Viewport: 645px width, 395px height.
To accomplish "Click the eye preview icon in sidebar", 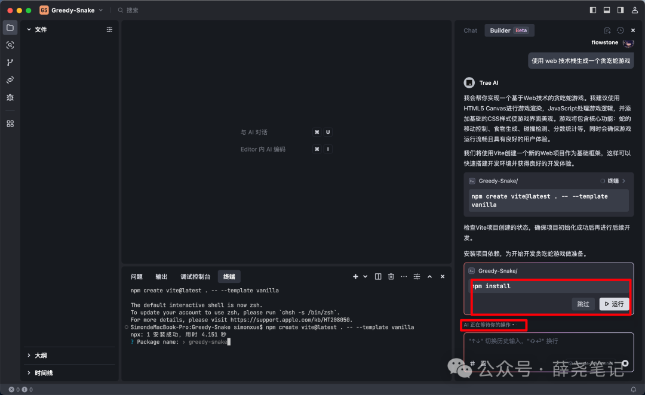I will click(10, 79).
